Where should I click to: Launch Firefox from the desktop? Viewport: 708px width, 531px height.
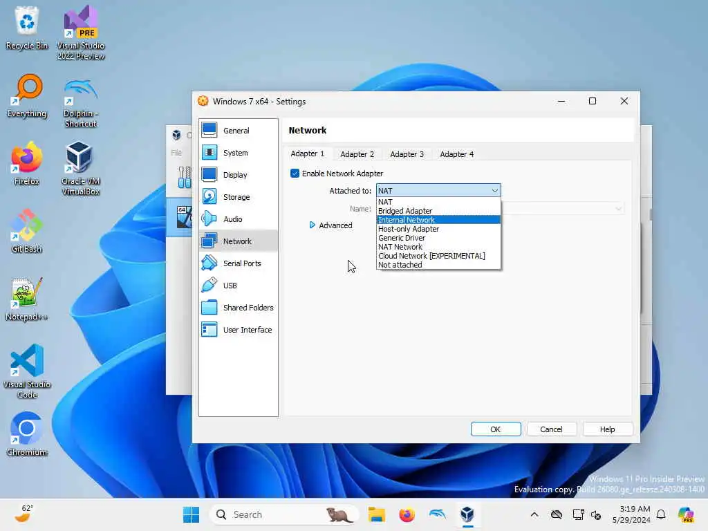pyautogui.click(x=27, y=163)
